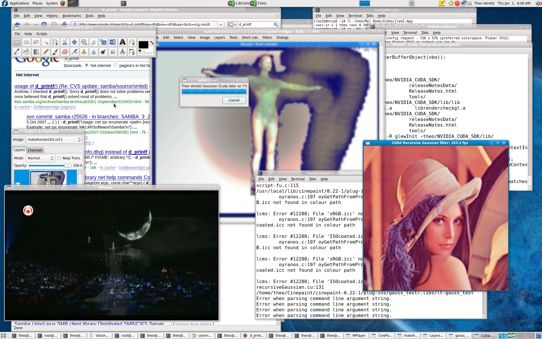Open the Applications menu in top panel
The width and height of the screenshot is (542, 339).
pos(19,3)
